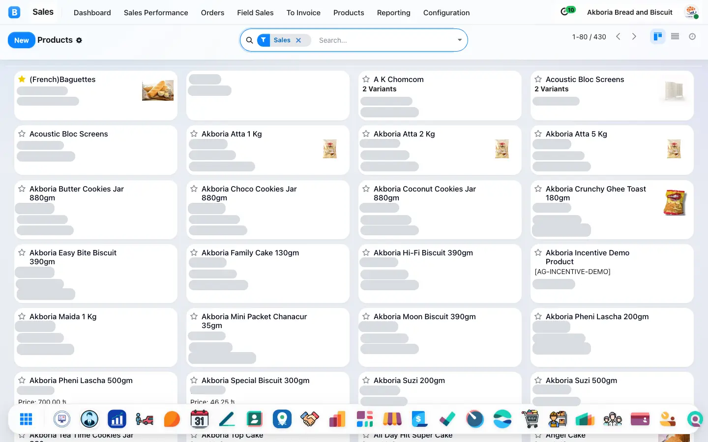
Task: Go to next page of products
Action: (634, 36)
